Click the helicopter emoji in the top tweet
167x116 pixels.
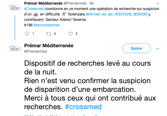[x=64, y=14]
